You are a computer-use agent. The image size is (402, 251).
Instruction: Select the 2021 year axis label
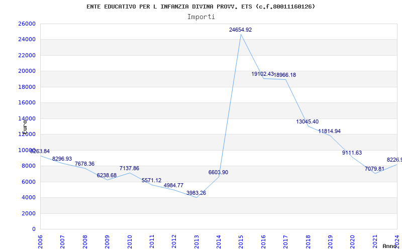374,241
